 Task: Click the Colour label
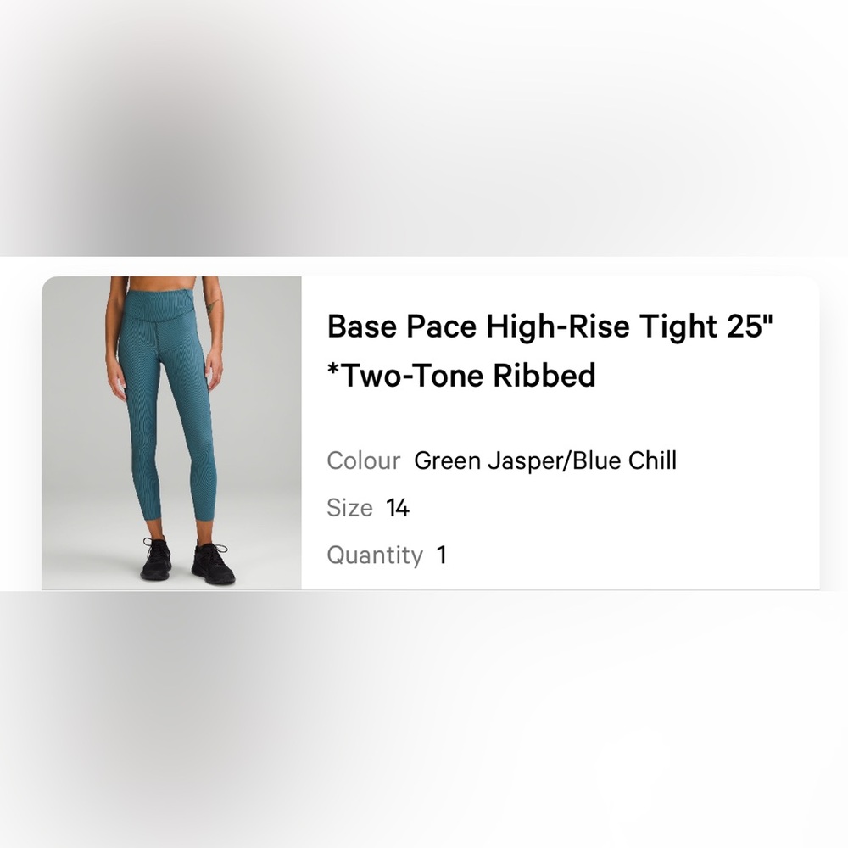364,460
